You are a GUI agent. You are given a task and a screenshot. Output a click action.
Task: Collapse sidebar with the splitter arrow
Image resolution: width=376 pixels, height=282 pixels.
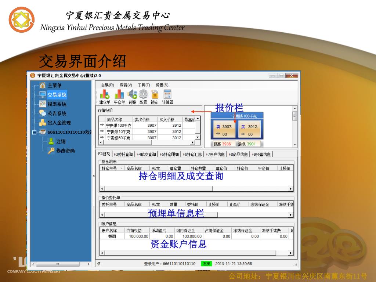point(94,176)
